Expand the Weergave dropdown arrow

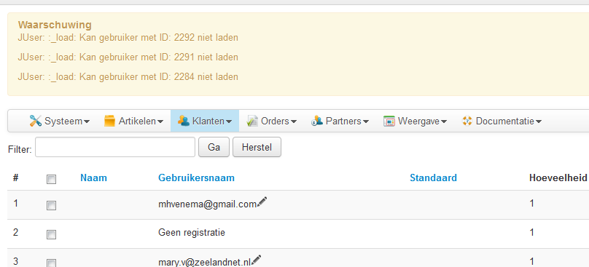click(444, 121)
